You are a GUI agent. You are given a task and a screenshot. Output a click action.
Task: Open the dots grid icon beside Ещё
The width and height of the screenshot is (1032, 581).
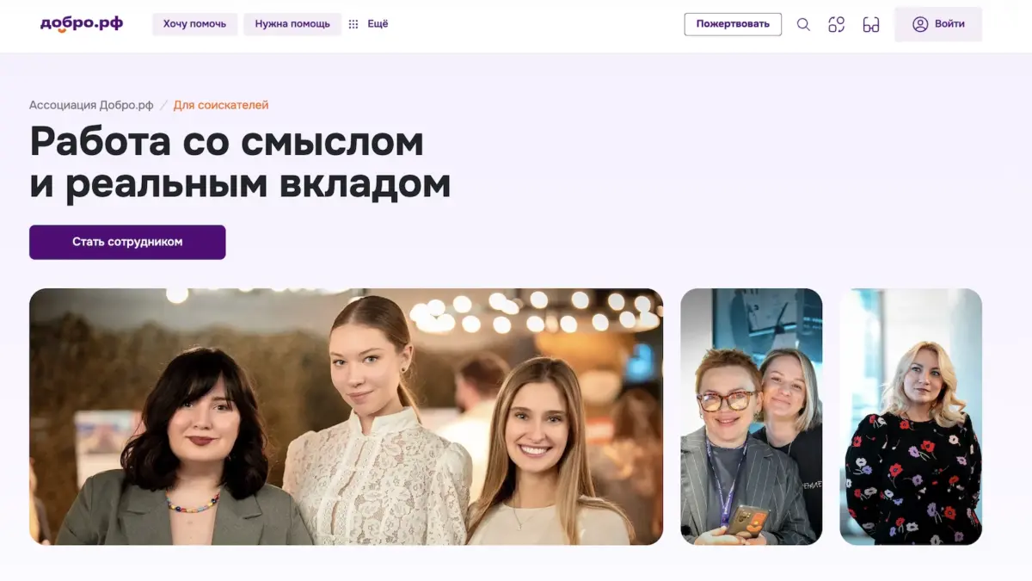353,24
